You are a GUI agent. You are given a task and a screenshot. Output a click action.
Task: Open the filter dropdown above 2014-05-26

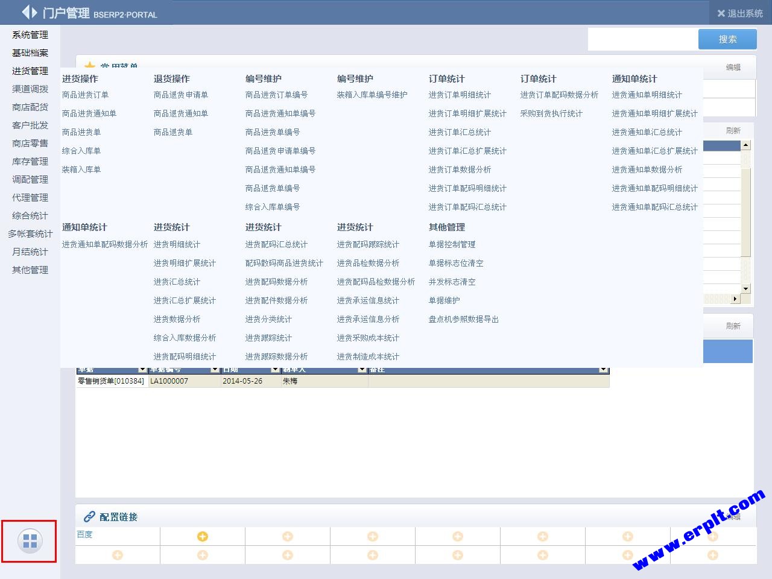pyautogui.click(x=275, y=370)
